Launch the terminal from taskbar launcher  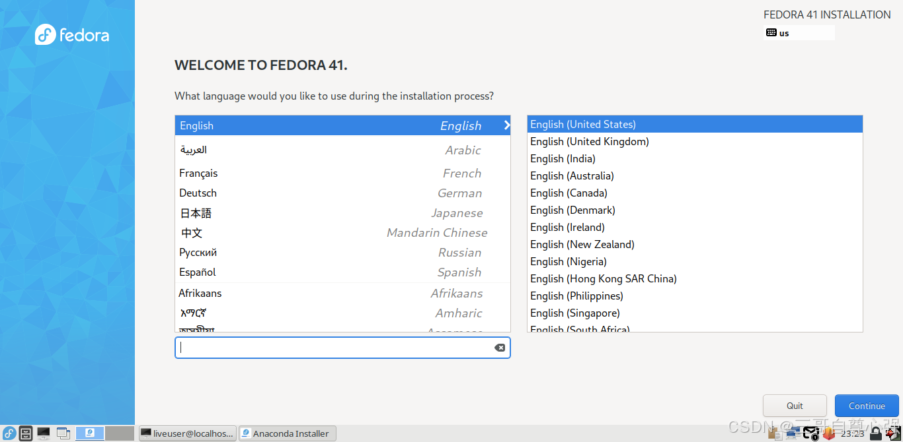click(x=44, y=433)
